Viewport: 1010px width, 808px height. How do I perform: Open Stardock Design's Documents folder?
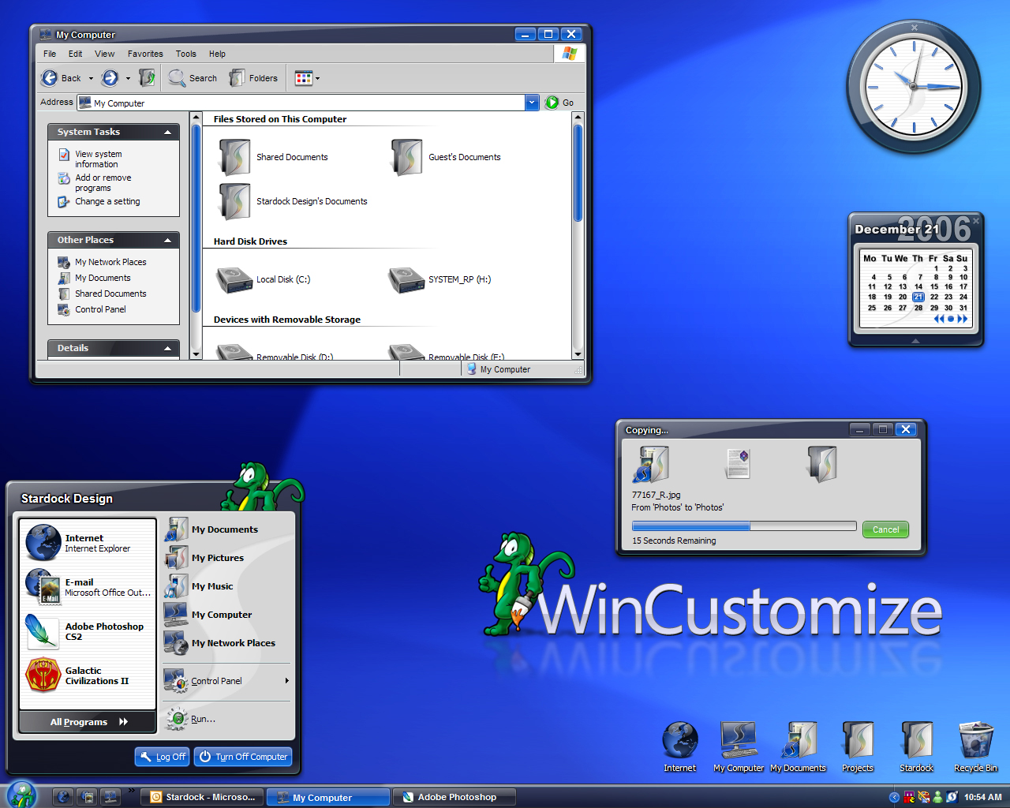[x=235, y=201]
